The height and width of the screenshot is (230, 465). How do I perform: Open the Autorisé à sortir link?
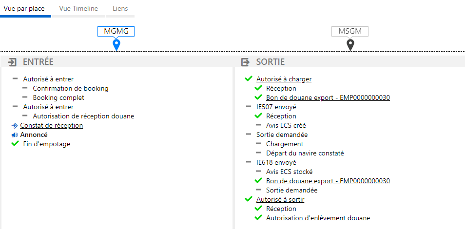point(280,199)
